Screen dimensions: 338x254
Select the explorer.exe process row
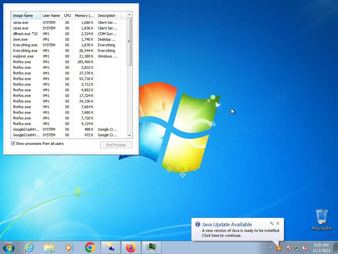pos(66,56)
